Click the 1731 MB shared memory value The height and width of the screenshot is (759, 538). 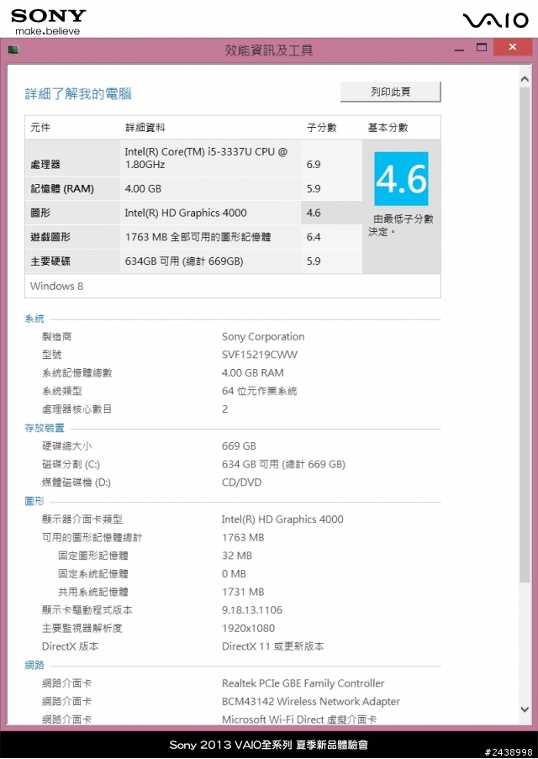(243, 592)
